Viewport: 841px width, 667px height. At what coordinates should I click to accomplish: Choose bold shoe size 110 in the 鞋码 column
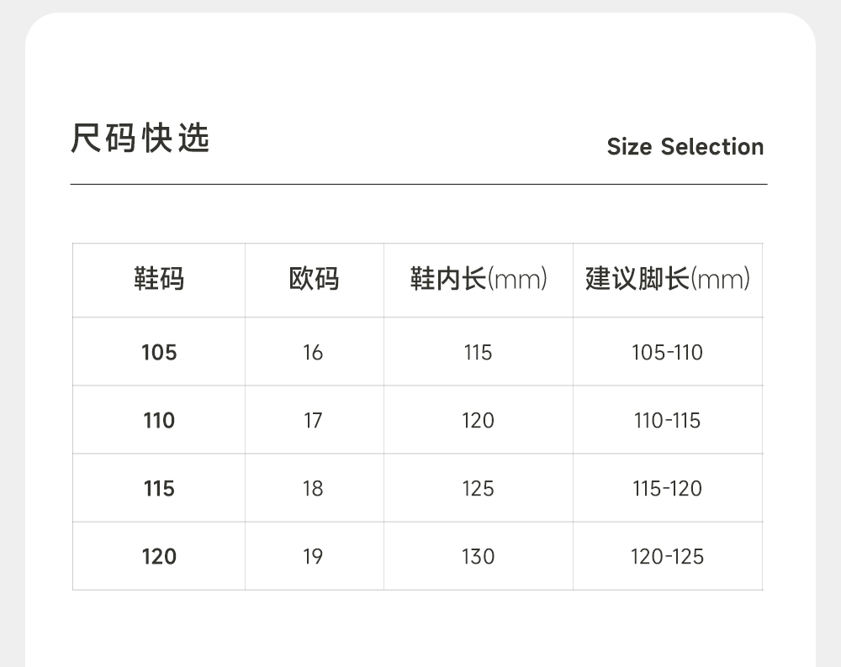(x=159, y=421)
